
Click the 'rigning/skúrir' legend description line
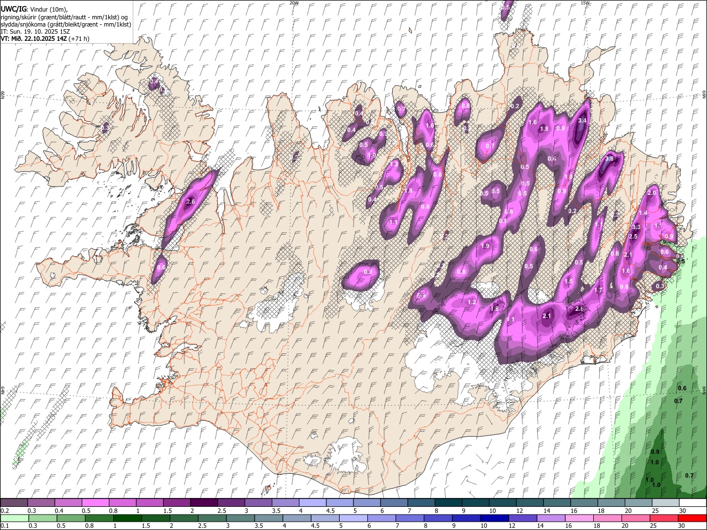pyautogui.click(x=64, y=17)
